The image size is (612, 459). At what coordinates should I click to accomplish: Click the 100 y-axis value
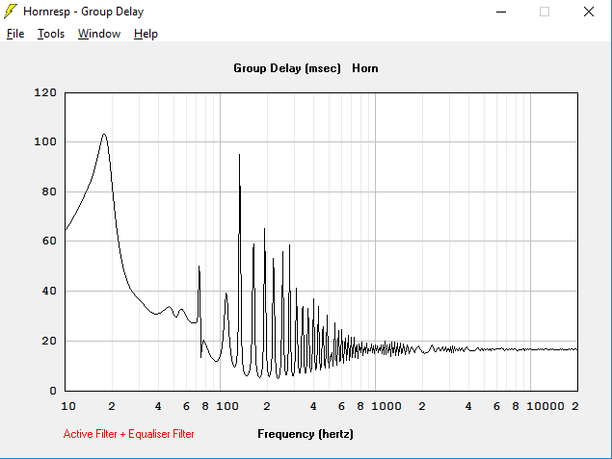coord(45,141)
